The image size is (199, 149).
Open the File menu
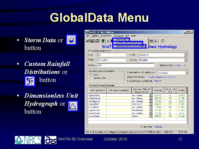pyautogui.click(x=88, y=36)
